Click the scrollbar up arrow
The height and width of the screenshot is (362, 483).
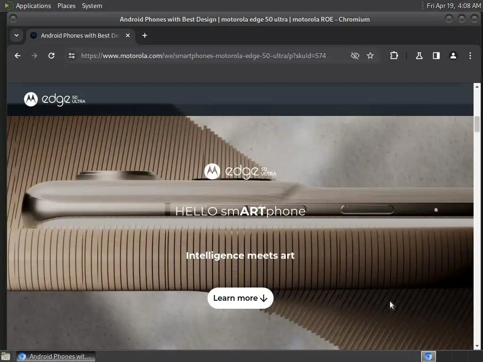pos(477,87)
